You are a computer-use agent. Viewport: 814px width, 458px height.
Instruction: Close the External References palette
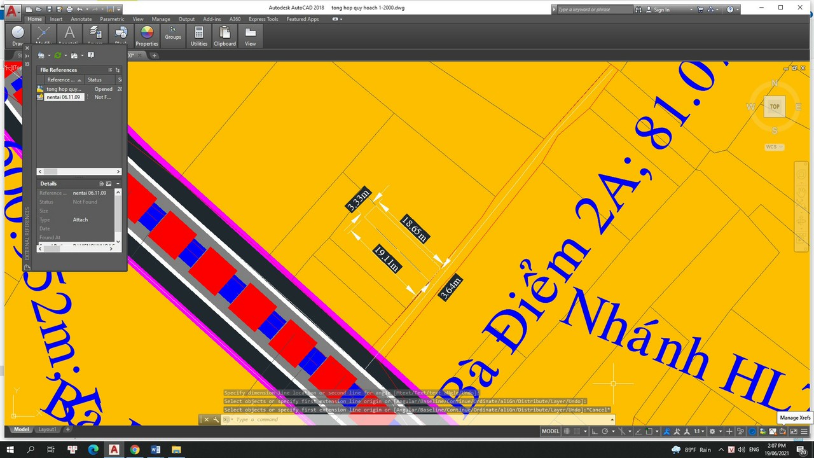(x=27, y=48)
